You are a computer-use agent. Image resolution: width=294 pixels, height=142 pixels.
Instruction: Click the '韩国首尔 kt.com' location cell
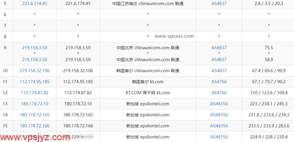148,82
